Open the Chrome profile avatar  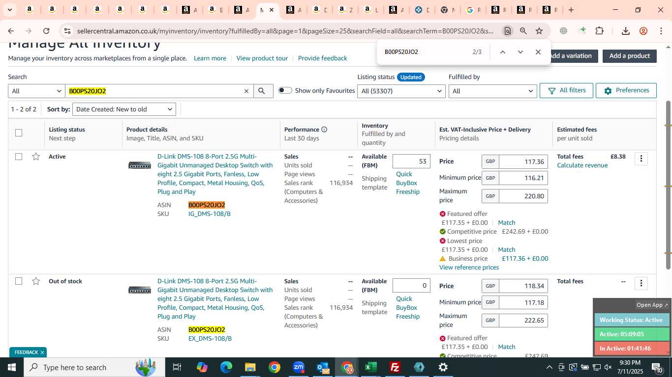pyautogui.click(x=643, y=31)
